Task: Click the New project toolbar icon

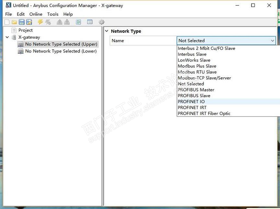Action: pyautogui.click(x=7, y=22)
